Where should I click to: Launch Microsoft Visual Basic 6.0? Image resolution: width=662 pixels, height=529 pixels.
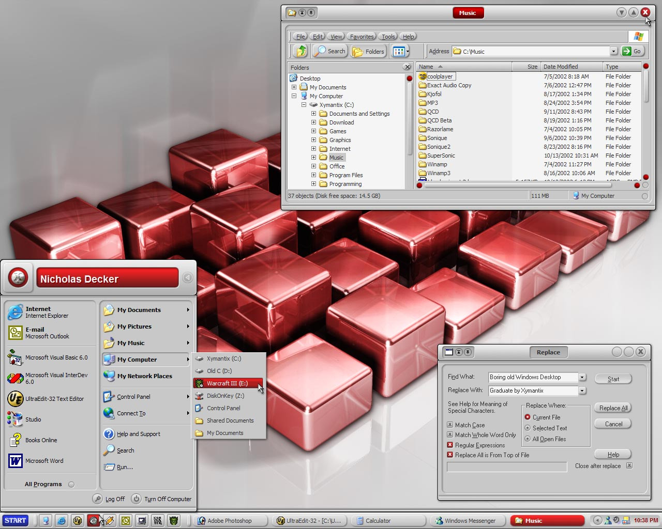click(50, 357)
